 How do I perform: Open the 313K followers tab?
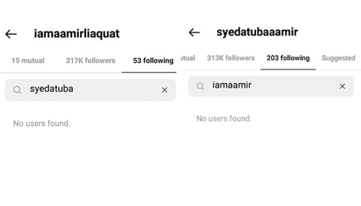click(231, 58)
